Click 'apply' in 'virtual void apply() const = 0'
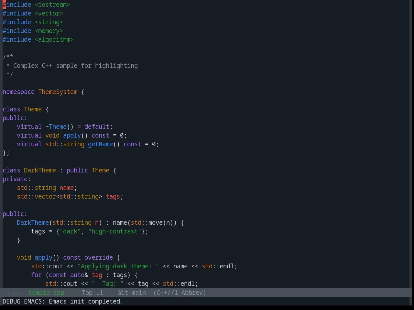 point(72,135)
